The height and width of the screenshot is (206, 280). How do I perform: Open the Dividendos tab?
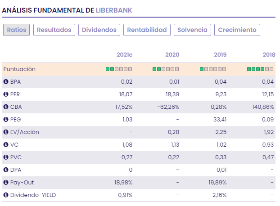tap(99, 30)
